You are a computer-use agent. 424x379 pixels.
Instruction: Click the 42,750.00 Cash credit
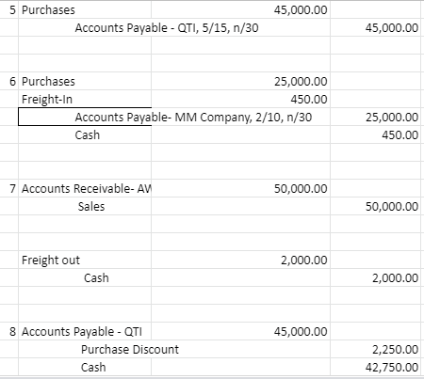(x=375, y=367)
